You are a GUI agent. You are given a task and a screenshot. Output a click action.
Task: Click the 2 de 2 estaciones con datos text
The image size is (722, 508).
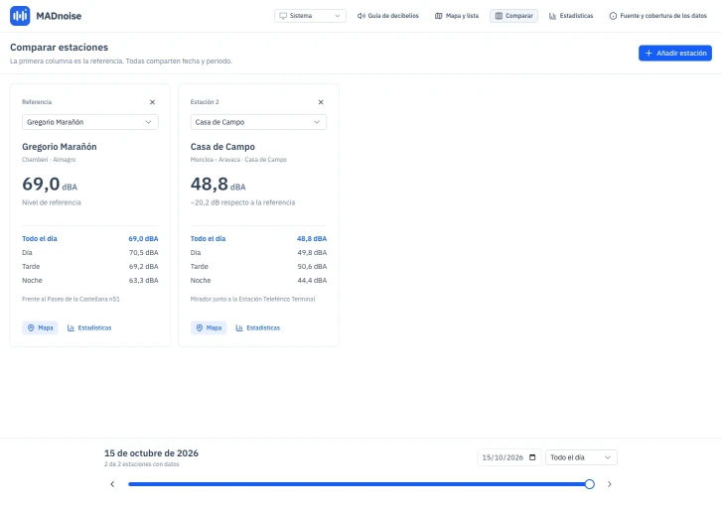(142, 464)
